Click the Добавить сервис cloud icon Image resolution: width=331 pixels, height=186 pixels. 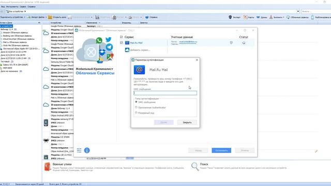pyautogui.click(x=127, y=50)
